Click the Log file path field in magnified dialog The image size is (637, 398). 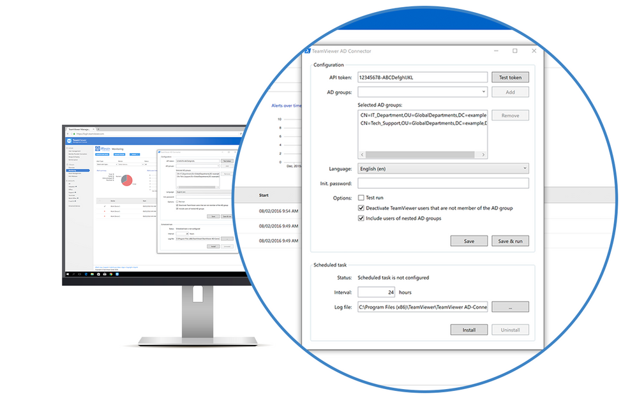(423, 307)
